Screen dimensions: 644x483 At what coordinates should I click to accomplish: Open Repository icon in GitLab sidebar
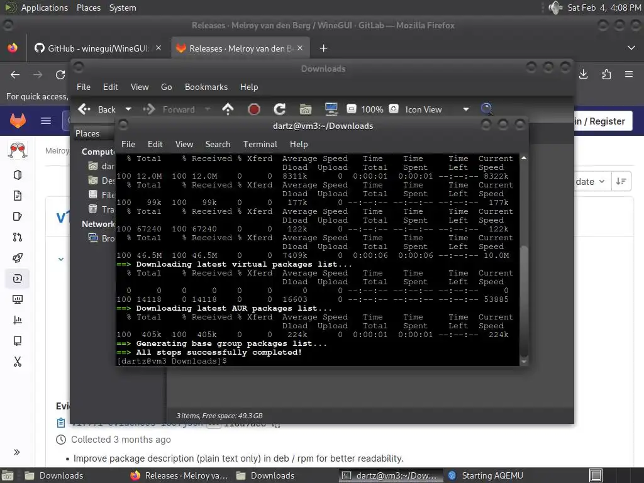click(x=17, y=196)
